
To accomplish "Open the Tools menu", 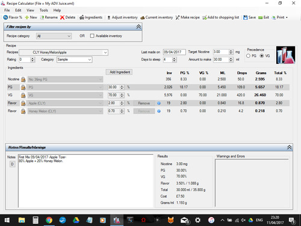I will click(x=44, y=10).
